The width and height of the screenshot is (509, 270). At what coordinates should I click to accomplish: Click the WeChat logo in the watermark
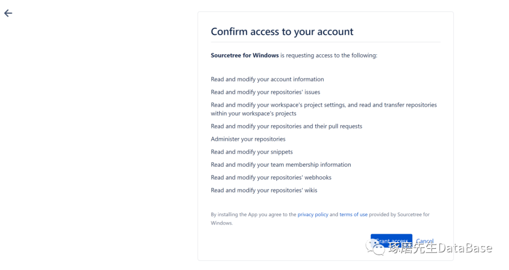(x=378, y=248)
